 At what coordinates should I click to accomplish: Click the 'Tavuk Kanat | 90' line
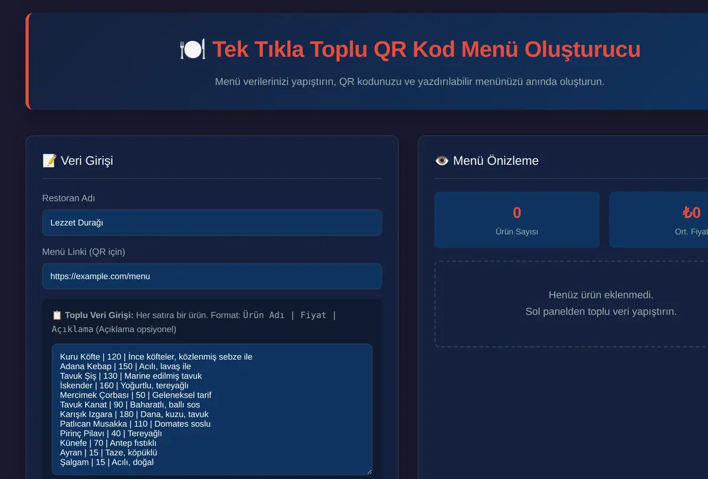(130, 405)
